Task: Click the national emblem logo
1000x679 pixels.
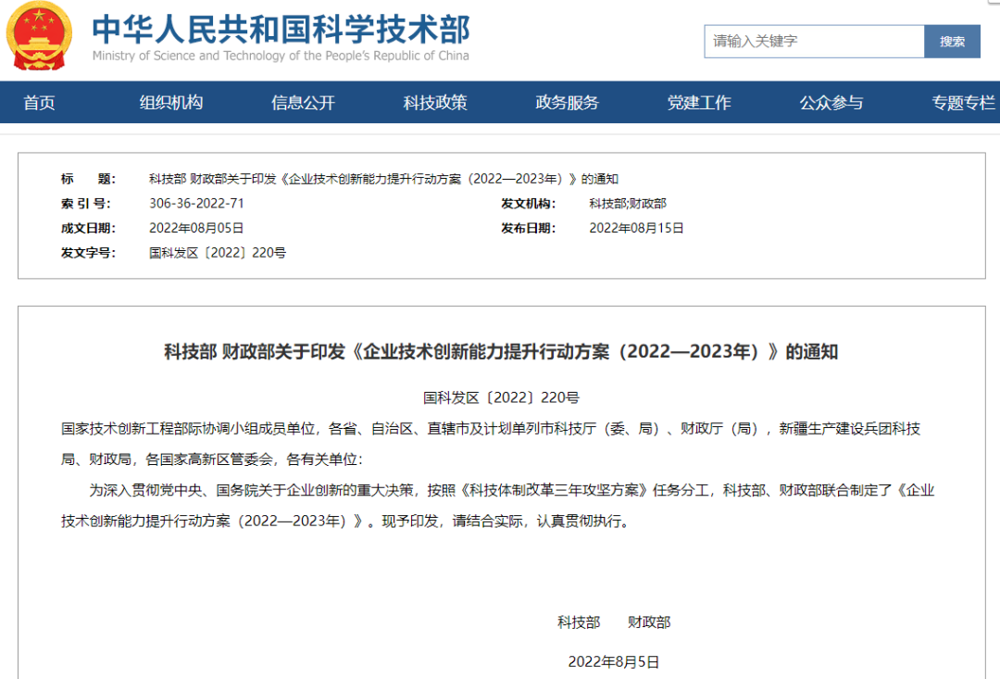Action: coord(39,36)
